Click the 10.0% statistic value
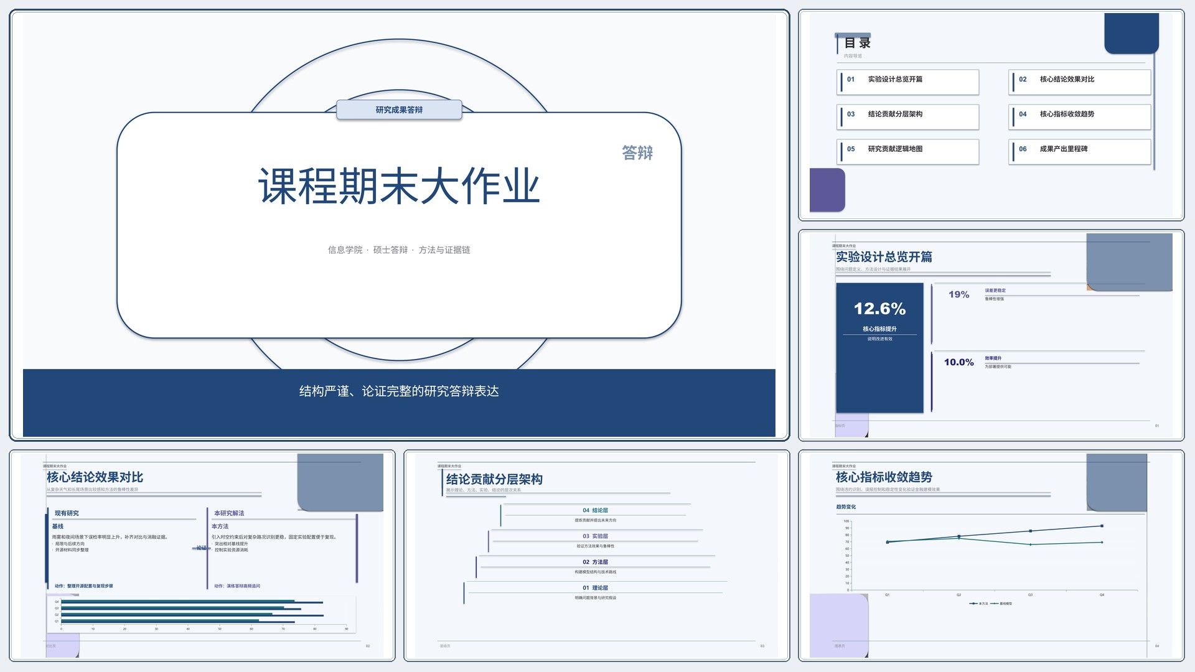The image size is (1195, 672). (x=958, y=362)
